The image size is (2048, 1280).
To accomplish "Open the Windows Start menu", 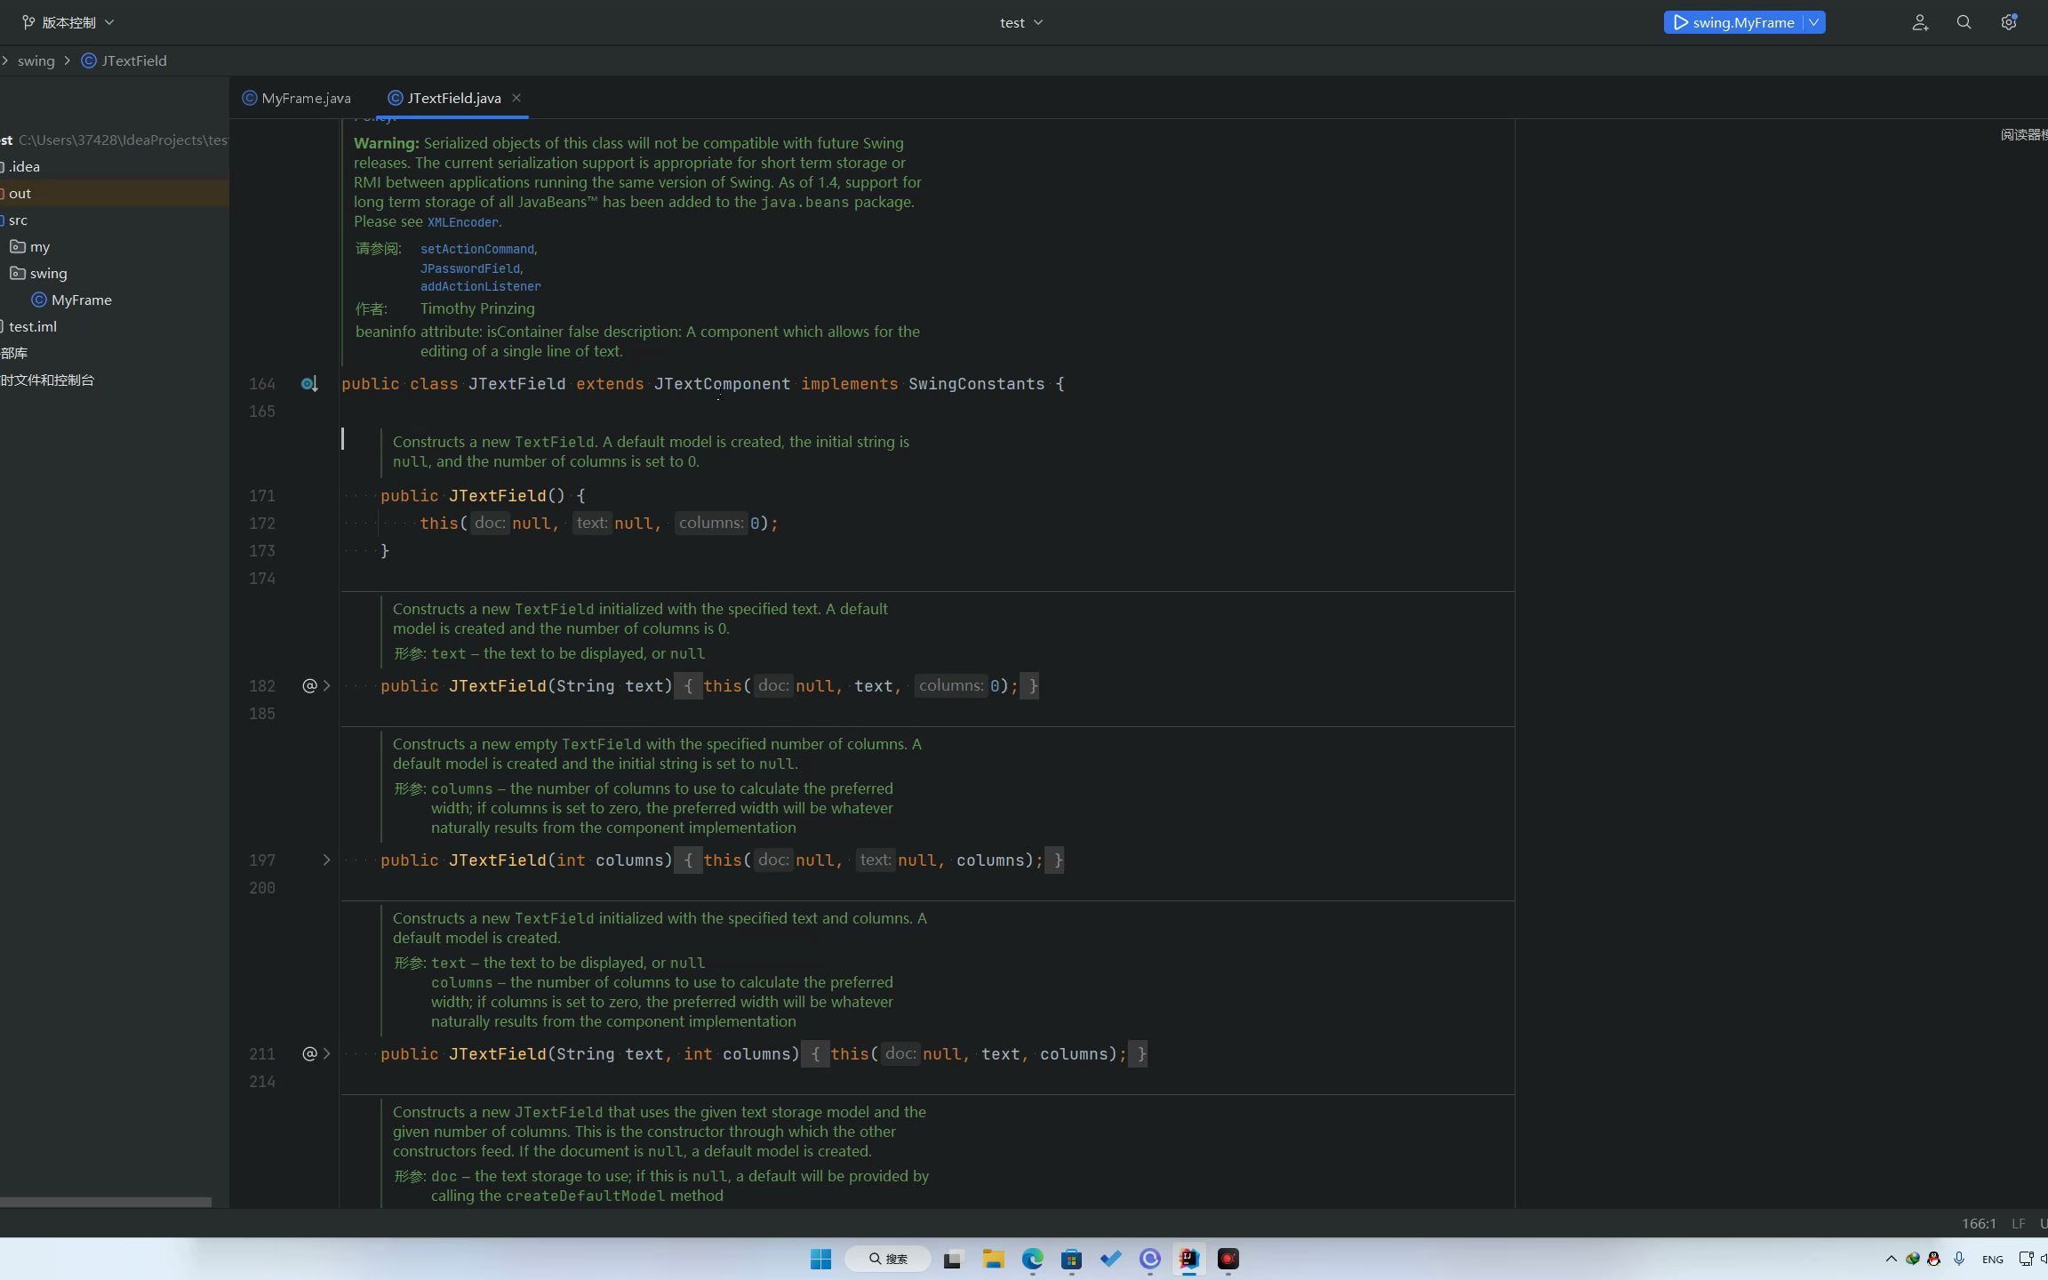I will click(x=820, y=1259).
